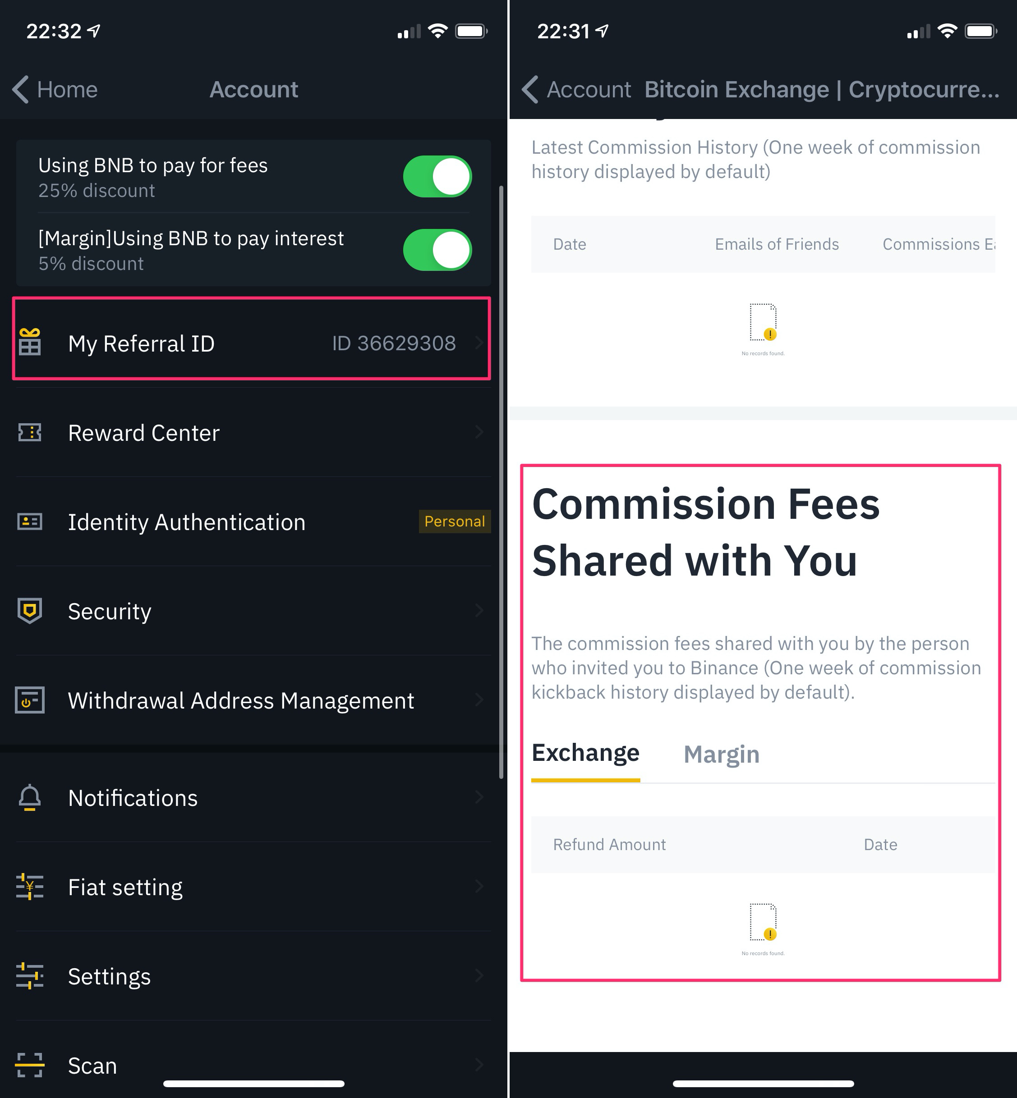Disable Using BNB to pay for fees
This screenshot has height=1098, width=1017.
[437, 177]
